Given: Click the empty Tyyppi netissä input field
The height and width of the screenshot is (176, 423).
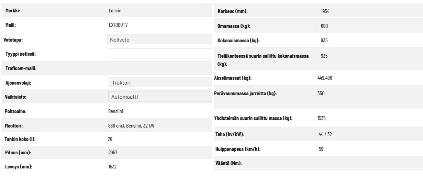Looking at the screenshot, I should point(160,54).
